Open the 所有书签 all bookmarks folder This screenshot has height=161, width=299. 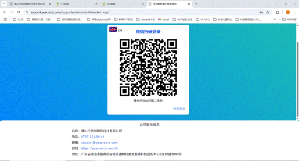click(x=290, y=19)
